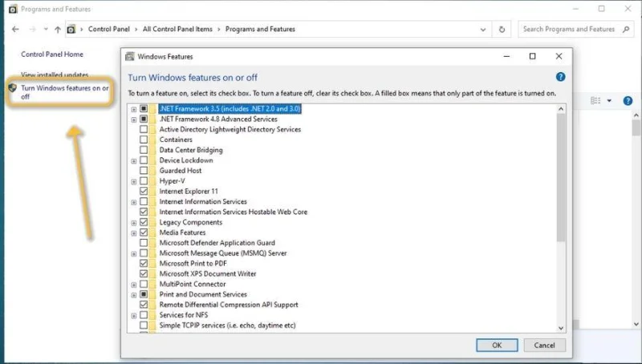Click Programs and Features breadcrumb segment
Screen dimensions: 642x364
(x=260, y=29)
